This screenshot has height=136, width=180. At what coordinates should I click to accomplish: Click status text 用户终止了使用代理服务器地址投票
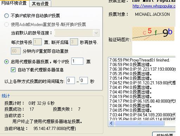tap(47, 122)
